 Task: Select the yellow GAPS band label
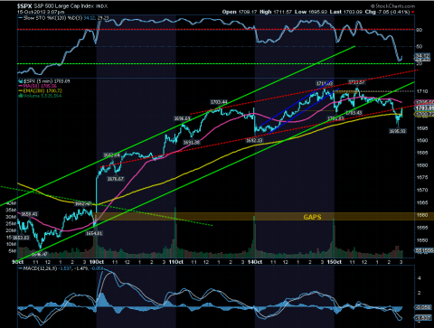[x=312, y=217]
